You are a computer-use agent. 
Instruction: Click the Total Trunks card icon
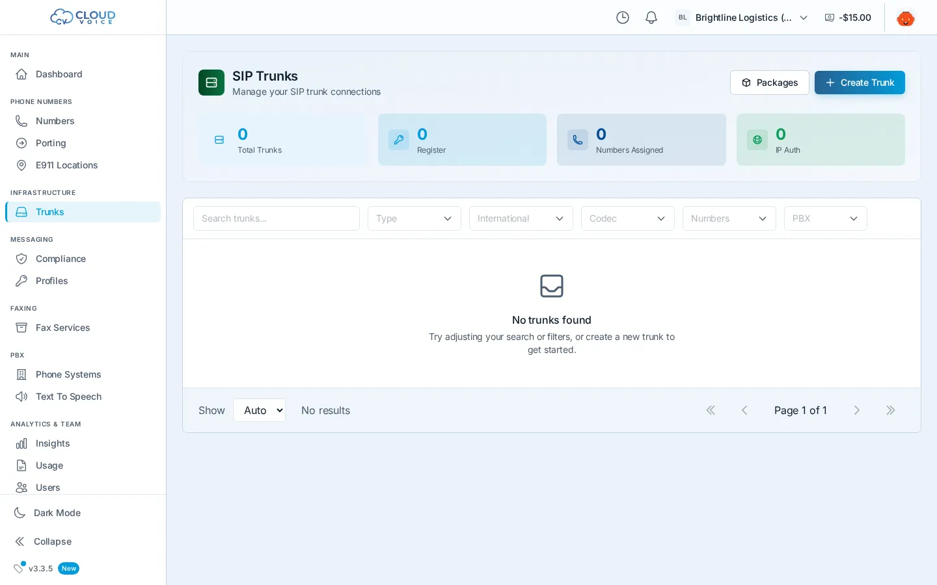(219, 140)
